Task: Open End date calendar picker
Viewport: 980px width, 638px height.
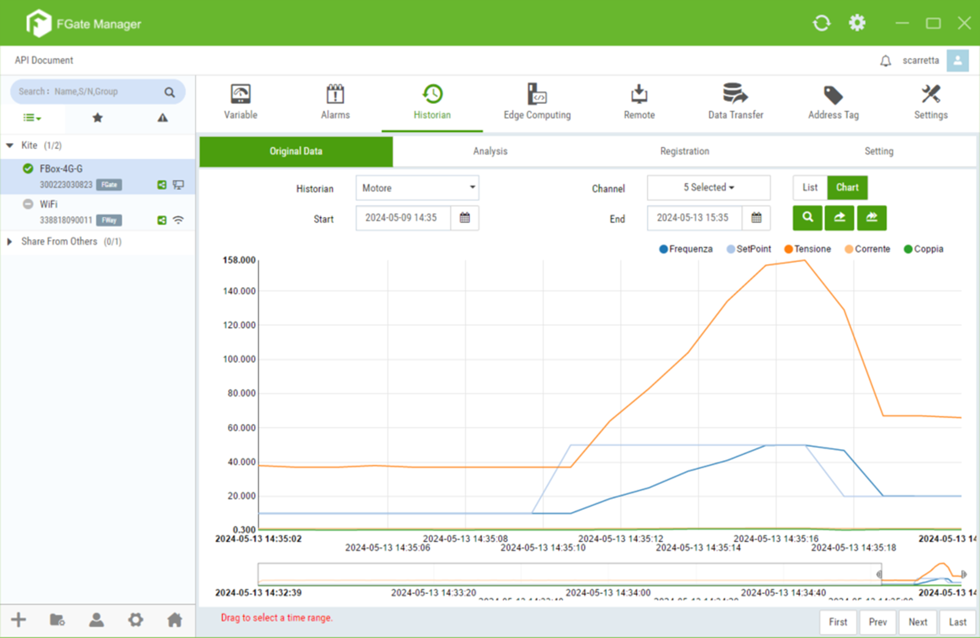Action: 756,218
